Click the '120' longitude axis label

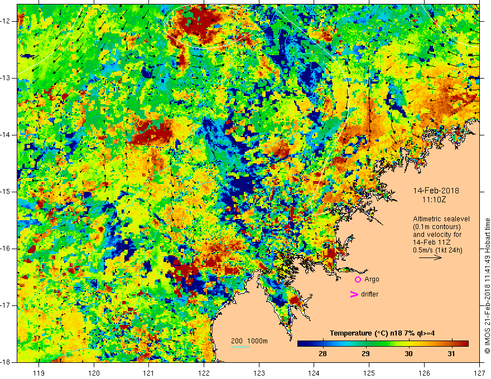[94, 373]
